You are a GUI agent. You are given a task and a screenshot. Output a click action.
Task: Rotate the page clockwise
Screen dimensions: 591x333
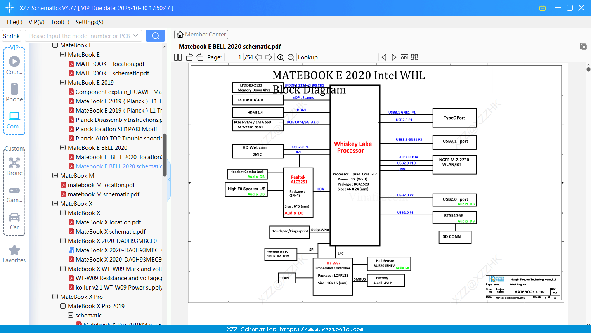(200, 57)
